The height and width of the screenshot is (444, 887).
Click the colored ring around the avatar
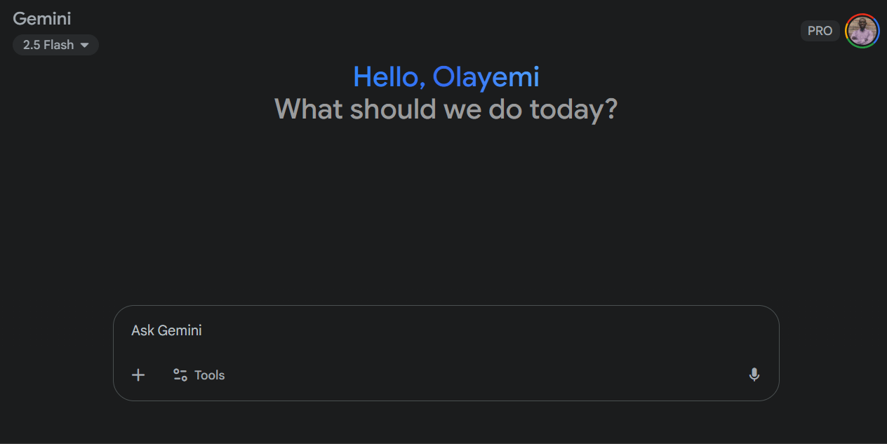(x=877, y=31)
